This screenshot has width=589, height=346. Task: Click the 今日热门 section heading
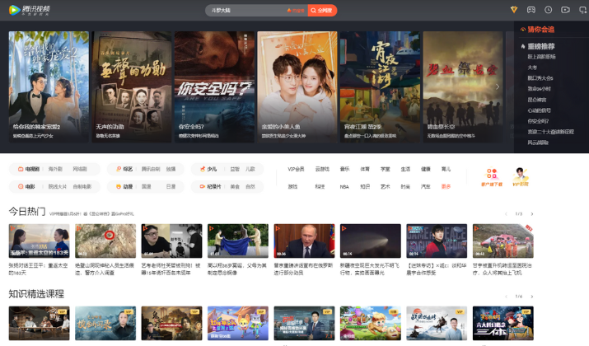pos(27,212)
